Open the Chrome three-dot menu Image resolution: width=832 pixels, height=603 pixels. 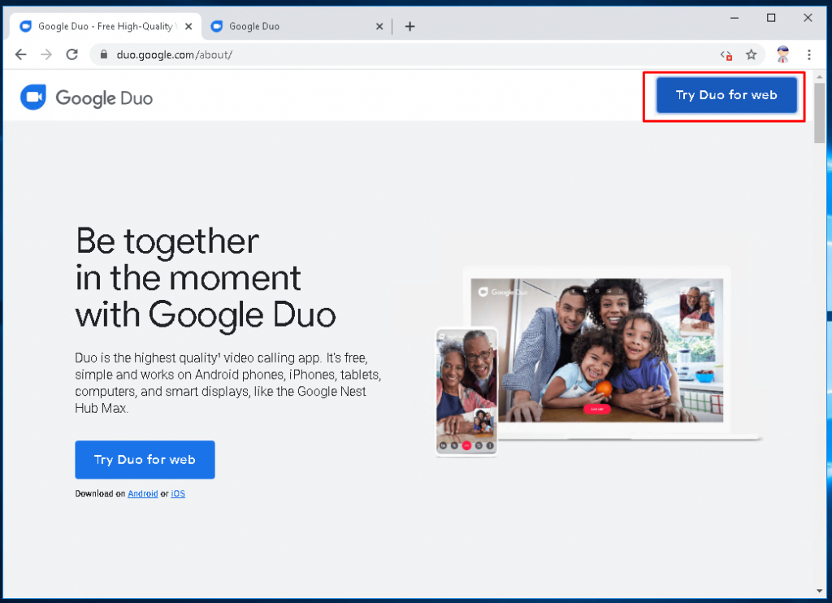(808, 54)
